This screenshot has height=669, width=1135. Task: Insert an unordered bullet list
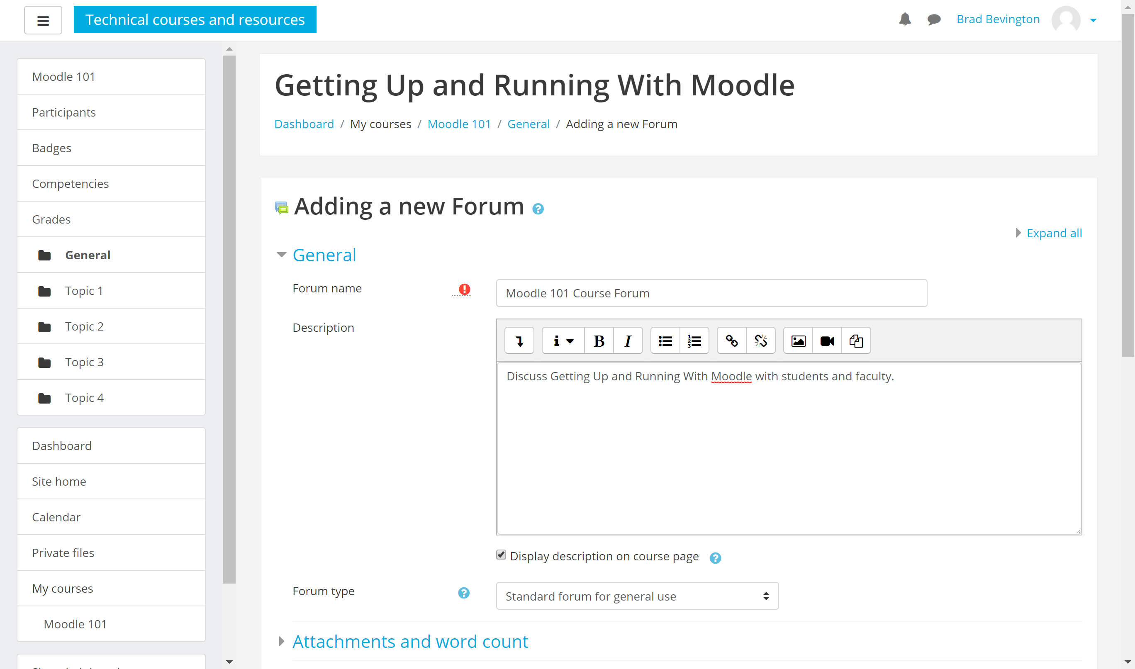pyautogui.click(x=665, y=341)
